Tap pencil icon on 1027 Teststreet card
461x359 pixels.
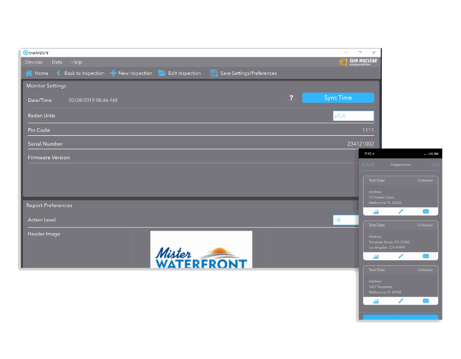[400, 301]
